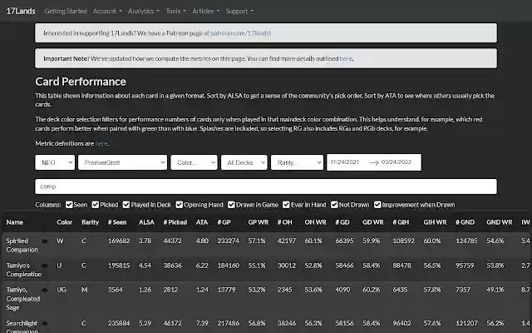This screenshot has width=532, height=333.
Task: Preview Tamiyo, Compleated Sage via eye icon
Action: pos(44,290)
